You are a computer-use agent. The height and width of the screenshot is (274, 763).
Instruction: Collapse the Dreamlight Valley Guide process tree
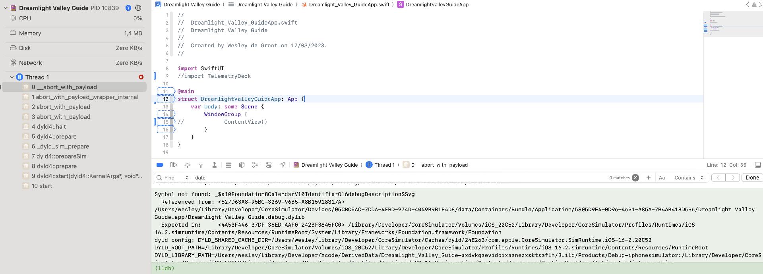6,8
